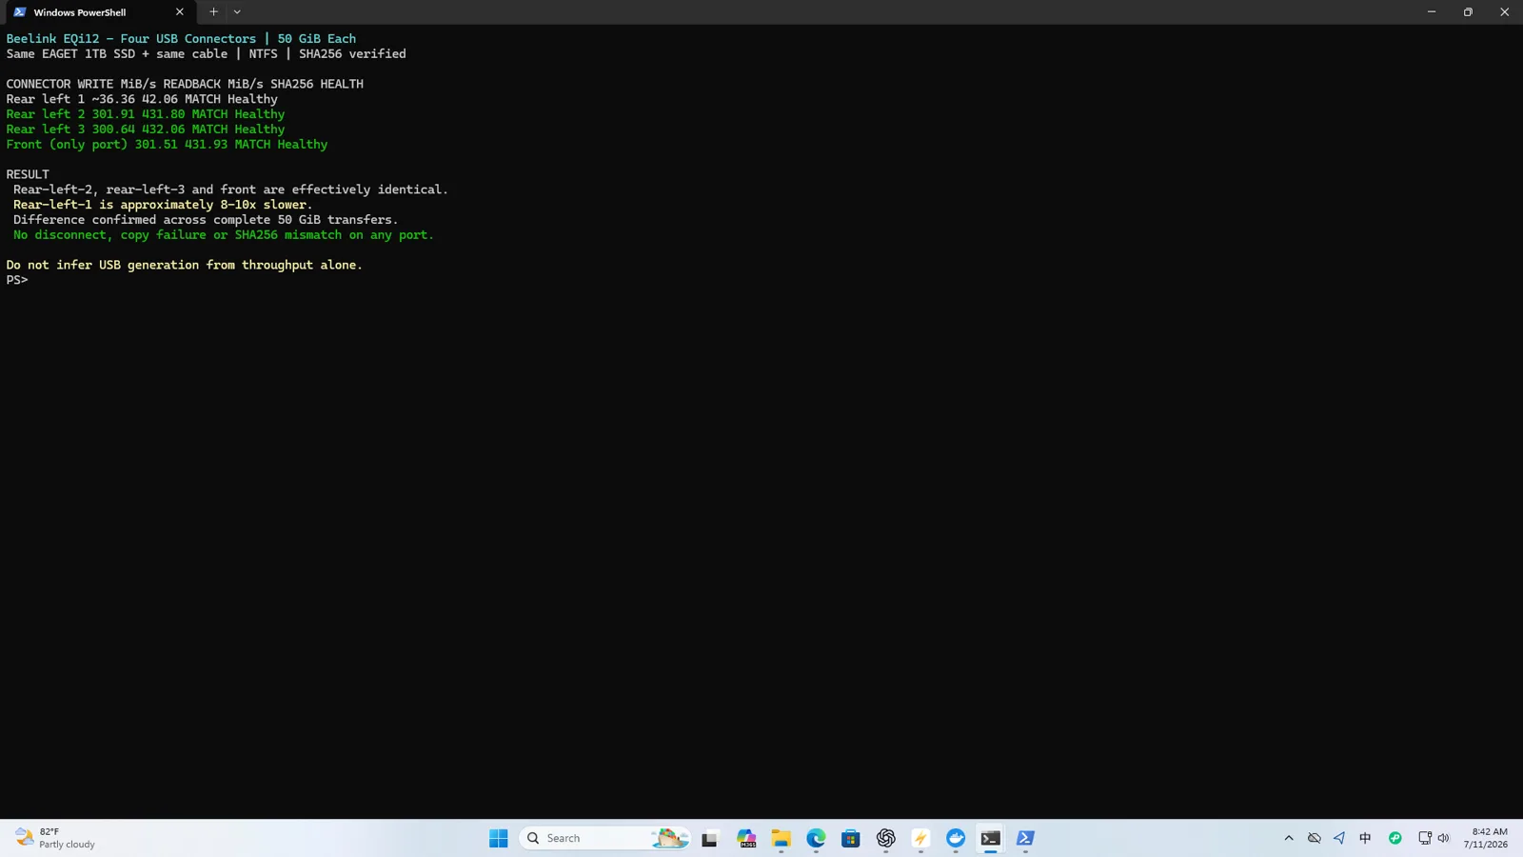Image resolution: width=1523 pixels, height=857 pixels.
Task: Toggle the Chinese input method indicator
Action: coord(1365,838)
